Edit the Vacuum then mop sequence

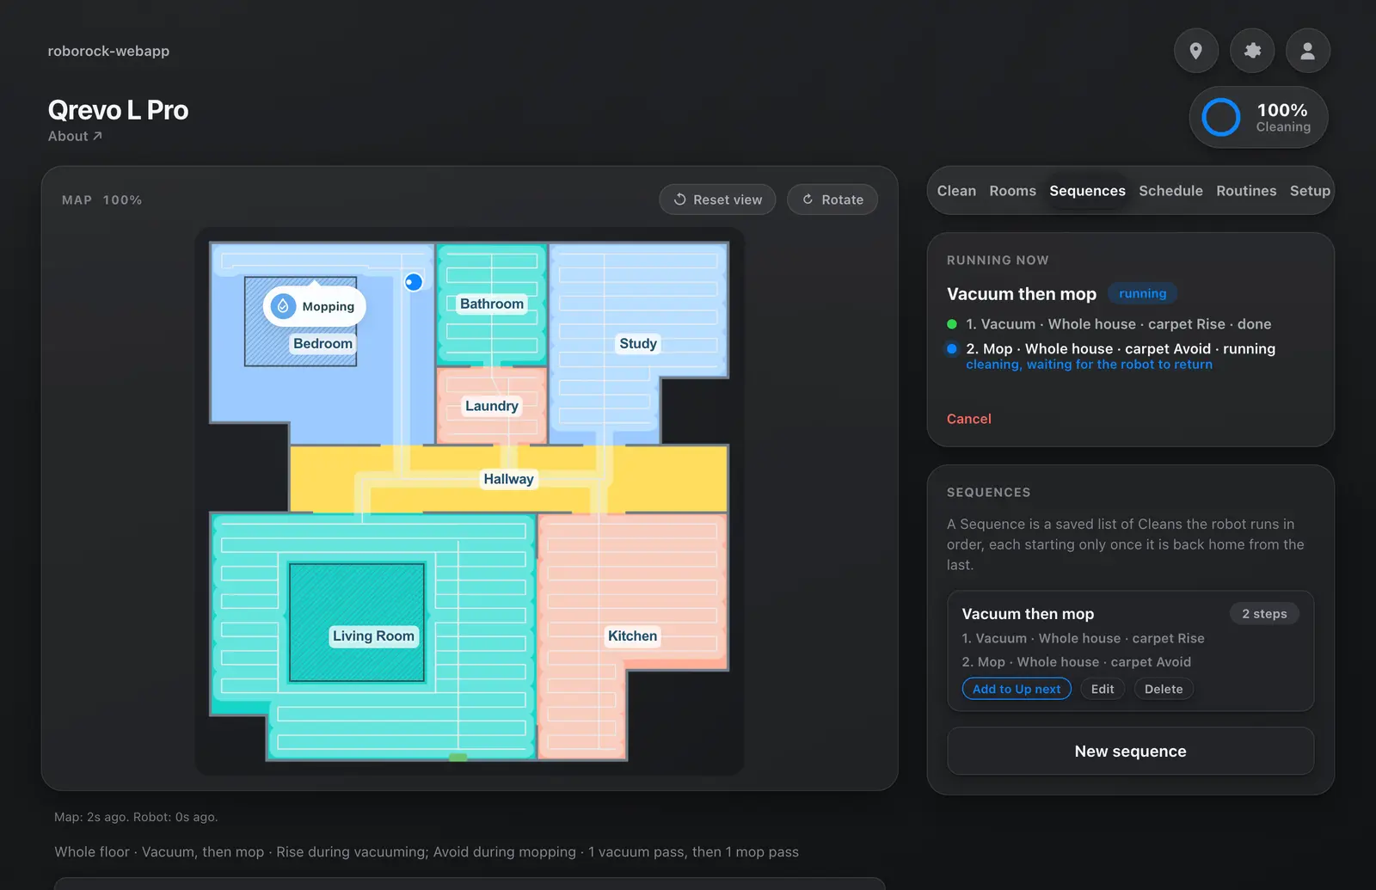(1103, 689)
